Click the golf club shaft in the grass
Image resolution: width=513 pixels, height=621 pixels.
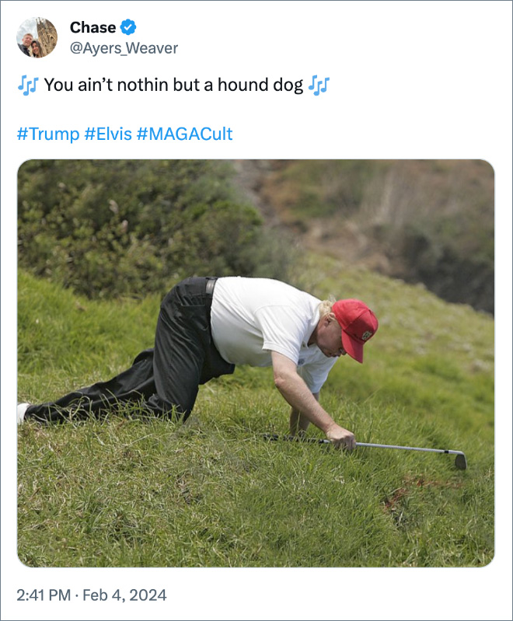(404, 447)
